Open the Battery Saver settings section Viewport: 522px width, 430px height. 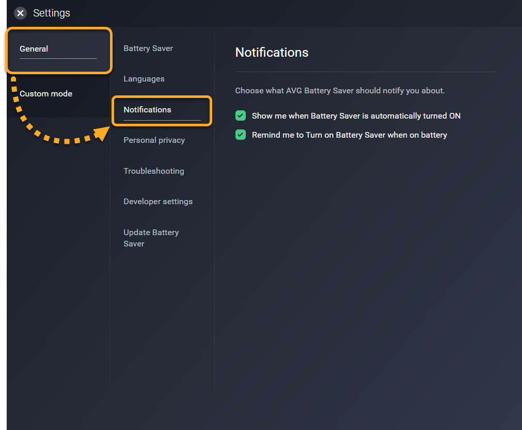tap(148, 48)
